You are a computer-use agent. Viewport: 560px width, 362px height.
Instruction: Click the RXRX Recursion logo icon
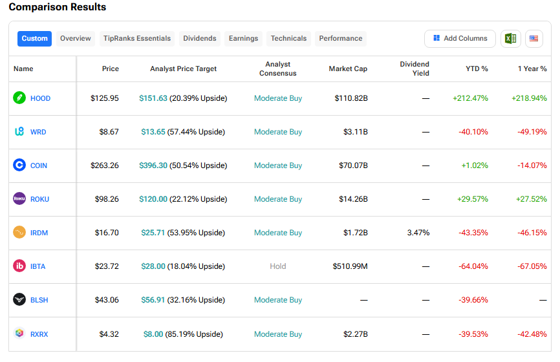pyautogui.click(x=19, y=334)
